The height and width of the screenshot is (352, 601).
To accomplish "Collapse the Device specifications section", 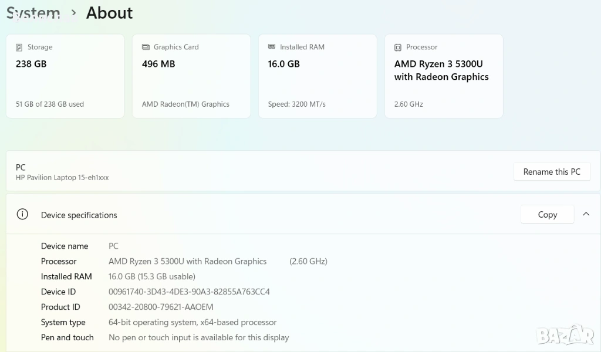I will click(x=586, y=215).
